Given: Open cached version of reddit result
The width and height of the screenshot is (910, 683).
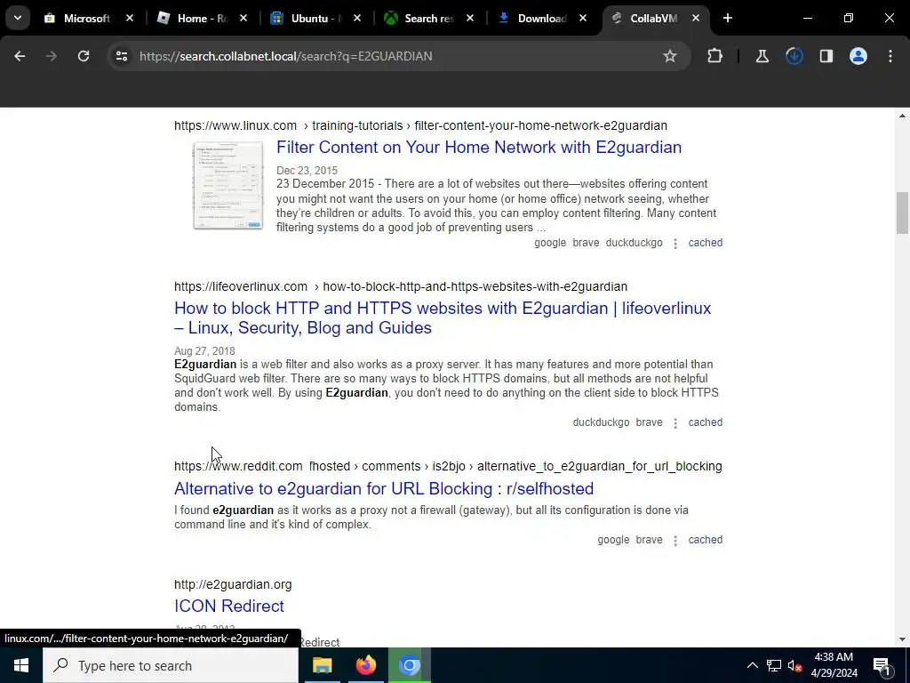Looking at the screenshot, I should coord(705,540).
